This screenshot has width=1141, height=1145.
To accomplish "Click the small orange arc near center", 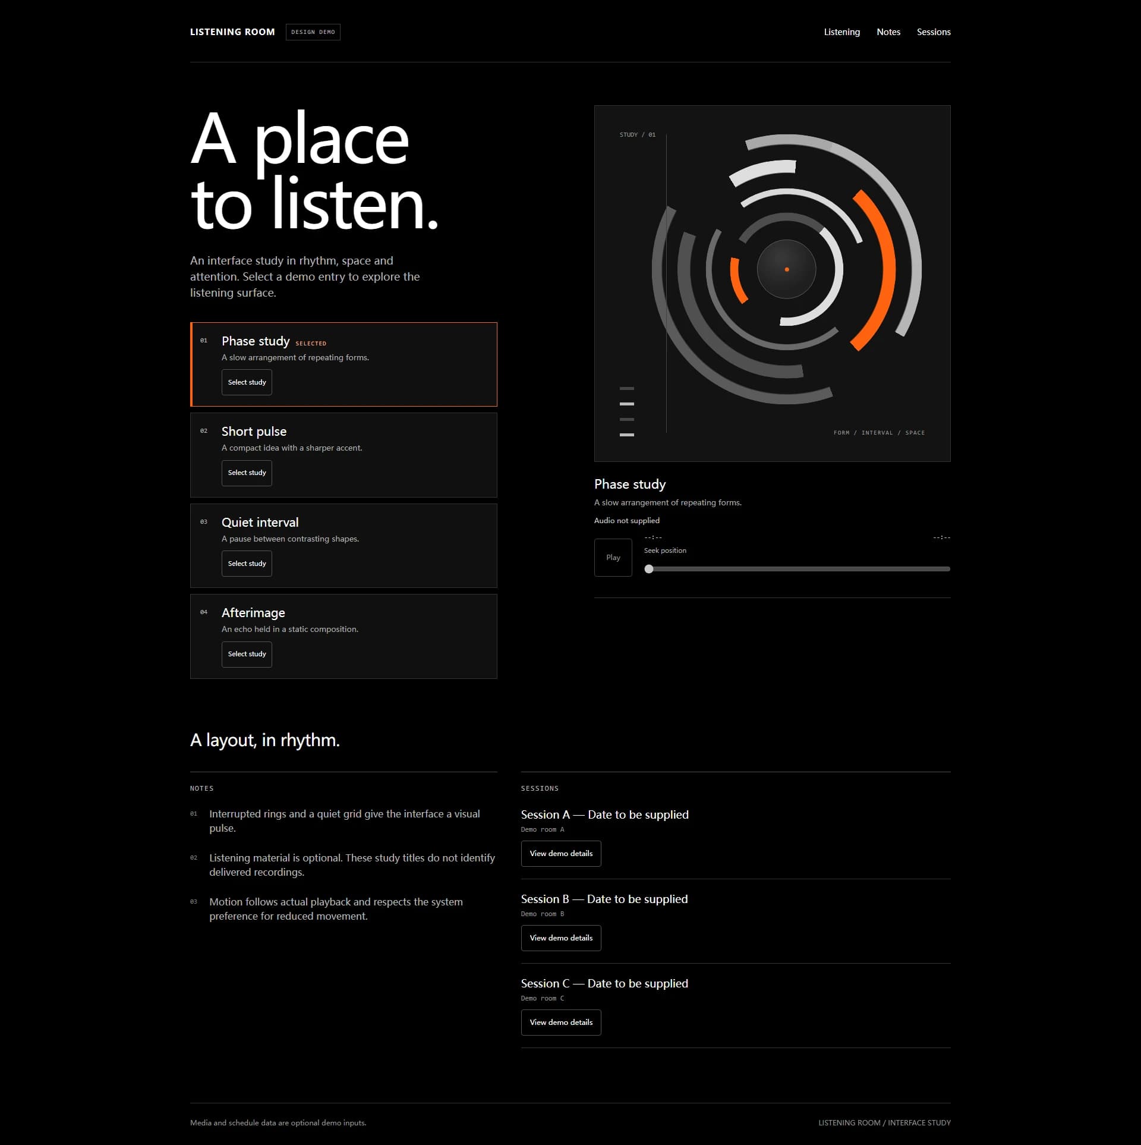I will (737, 281).
